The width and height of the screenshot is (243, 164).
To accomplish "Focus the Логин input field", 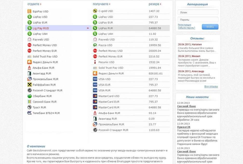I will [x=198, y=12].
